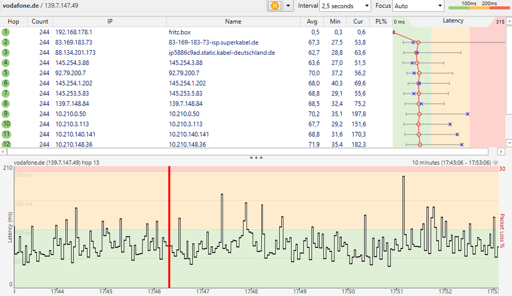This screenshot has height=296, width=512.
Task: Click the dotted splitter handle between panels
Action: (256, 157)
